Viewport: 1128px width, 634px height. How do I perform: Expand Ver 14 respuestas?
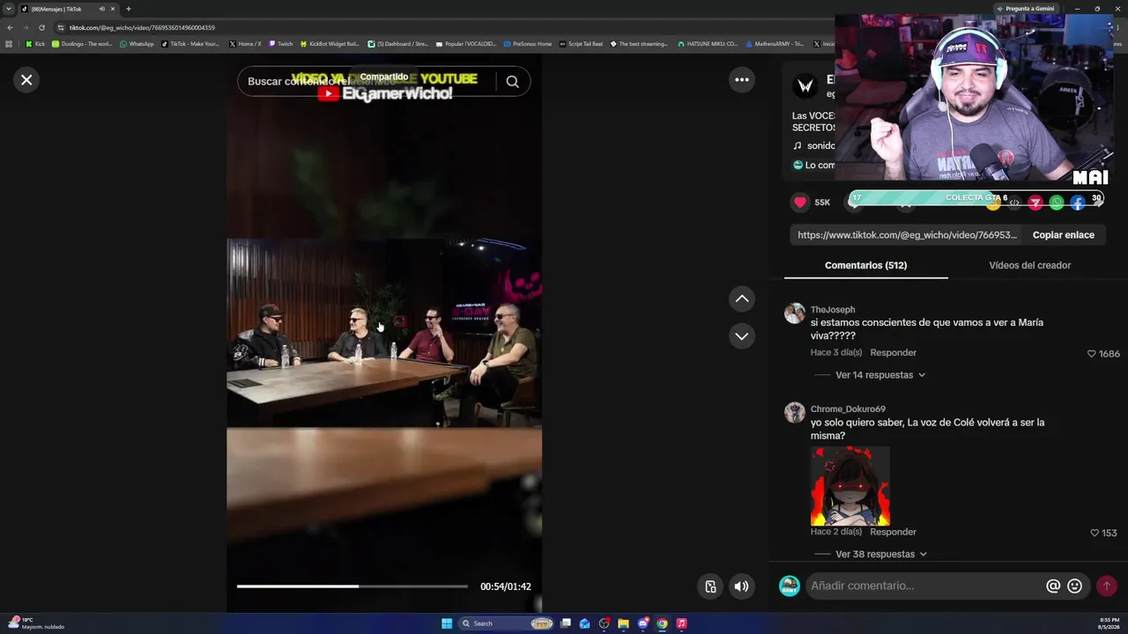coord(879,375)
